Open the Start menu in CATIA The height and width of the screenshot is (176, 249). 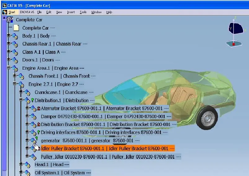click(12, 12)
